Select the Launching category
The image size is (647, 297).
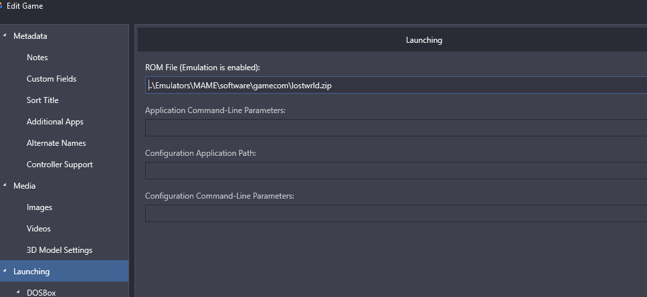64,271
